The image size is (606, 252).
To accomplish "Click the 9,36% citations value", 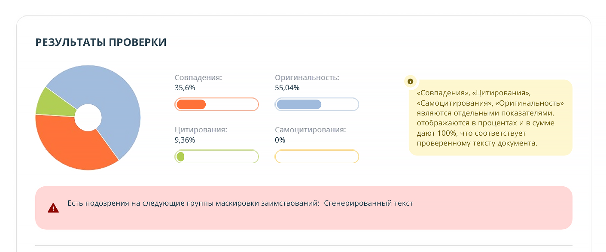I will point(185,140).
